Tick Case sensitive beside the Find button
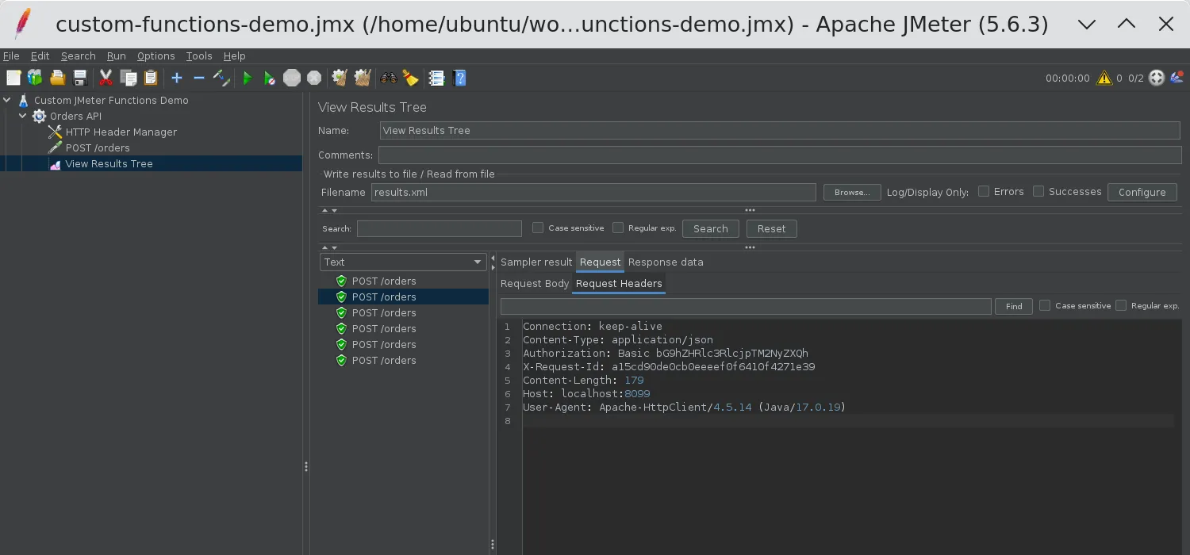The width and height of the screenshot is (1190, 555). (1045, 305)
